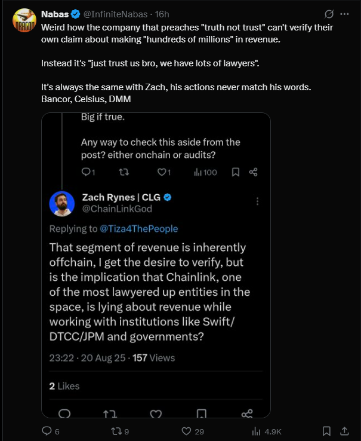
Task: Open the 16h timestamp link
Action: (162, 14)
